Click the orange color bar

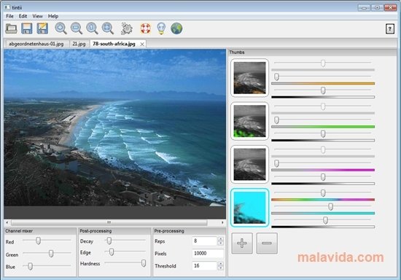(323, 83)
